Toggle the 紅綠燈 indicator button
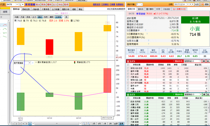Screen dimensions: 210x126 58,17
